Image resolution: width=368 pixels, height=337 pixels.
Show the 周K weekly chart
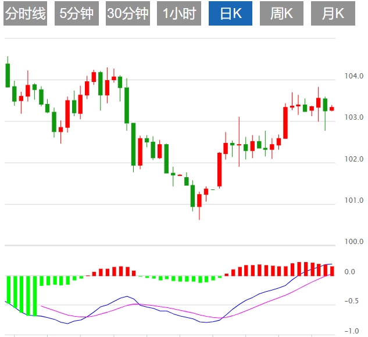[x=281, y=14]
